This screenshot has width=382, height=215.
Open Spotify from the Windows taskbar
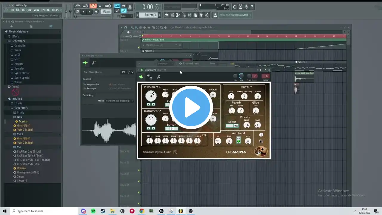93,211
